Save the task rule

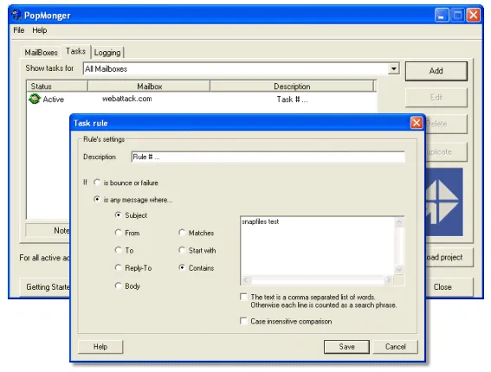pos(346,347)
